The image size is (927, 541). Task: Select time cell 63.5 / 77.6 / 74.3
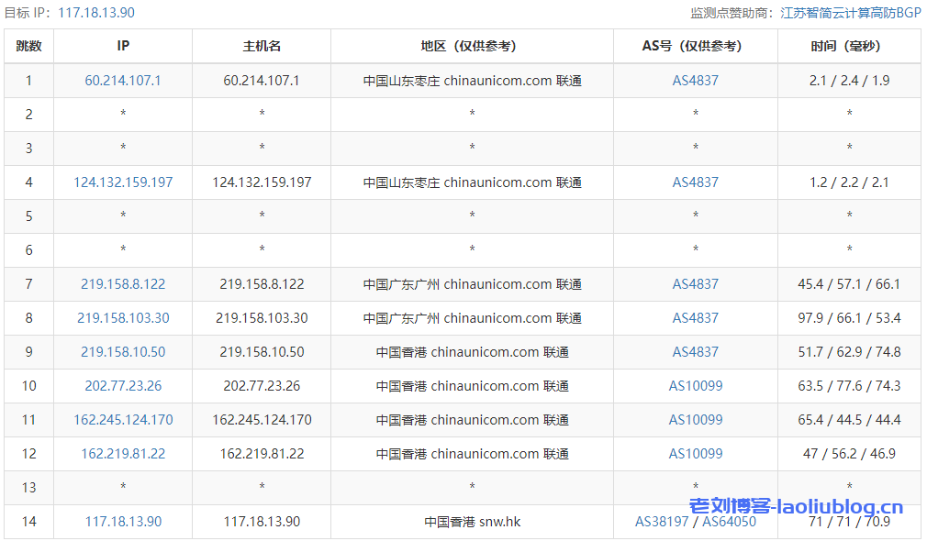click(849, 386)
